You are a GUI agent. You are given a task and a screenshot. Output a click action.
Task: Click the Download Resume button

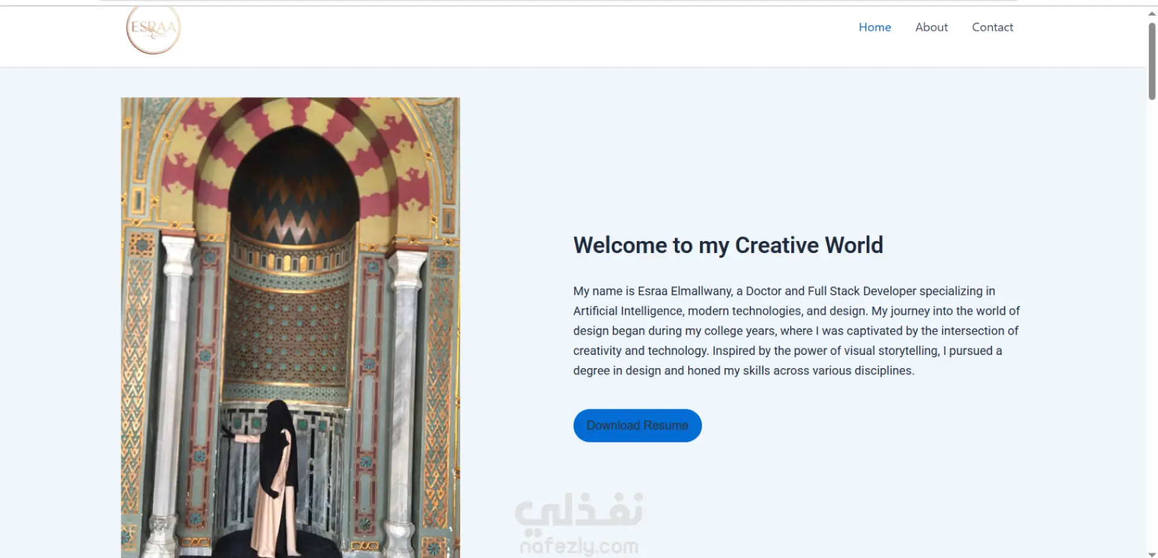(638, 425)
